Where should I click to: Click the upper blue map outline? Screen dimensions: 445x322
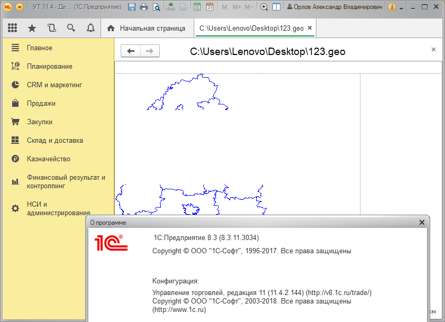[188, 92]
